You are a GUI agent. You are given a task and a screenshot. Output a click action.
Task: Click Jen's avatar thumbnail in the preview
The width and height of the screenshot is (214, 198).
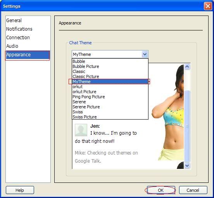pos(81,130)
